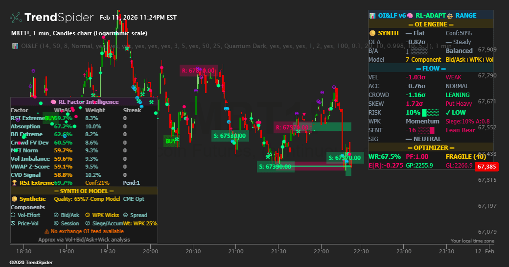
Task: Click the Feb 11, 2026 11:24PM EST timestamp
Action: [x=138, y=18]
